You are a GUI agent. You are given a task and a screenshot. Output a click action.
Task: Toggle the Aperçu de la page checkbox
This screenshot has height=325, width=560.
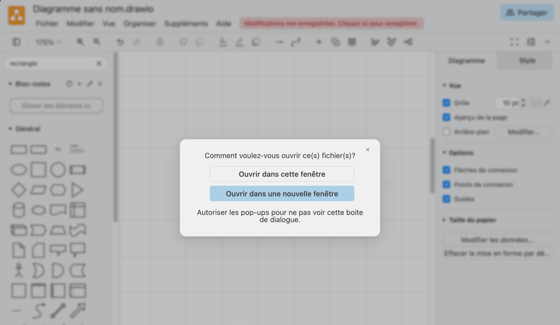click(446, 117)
